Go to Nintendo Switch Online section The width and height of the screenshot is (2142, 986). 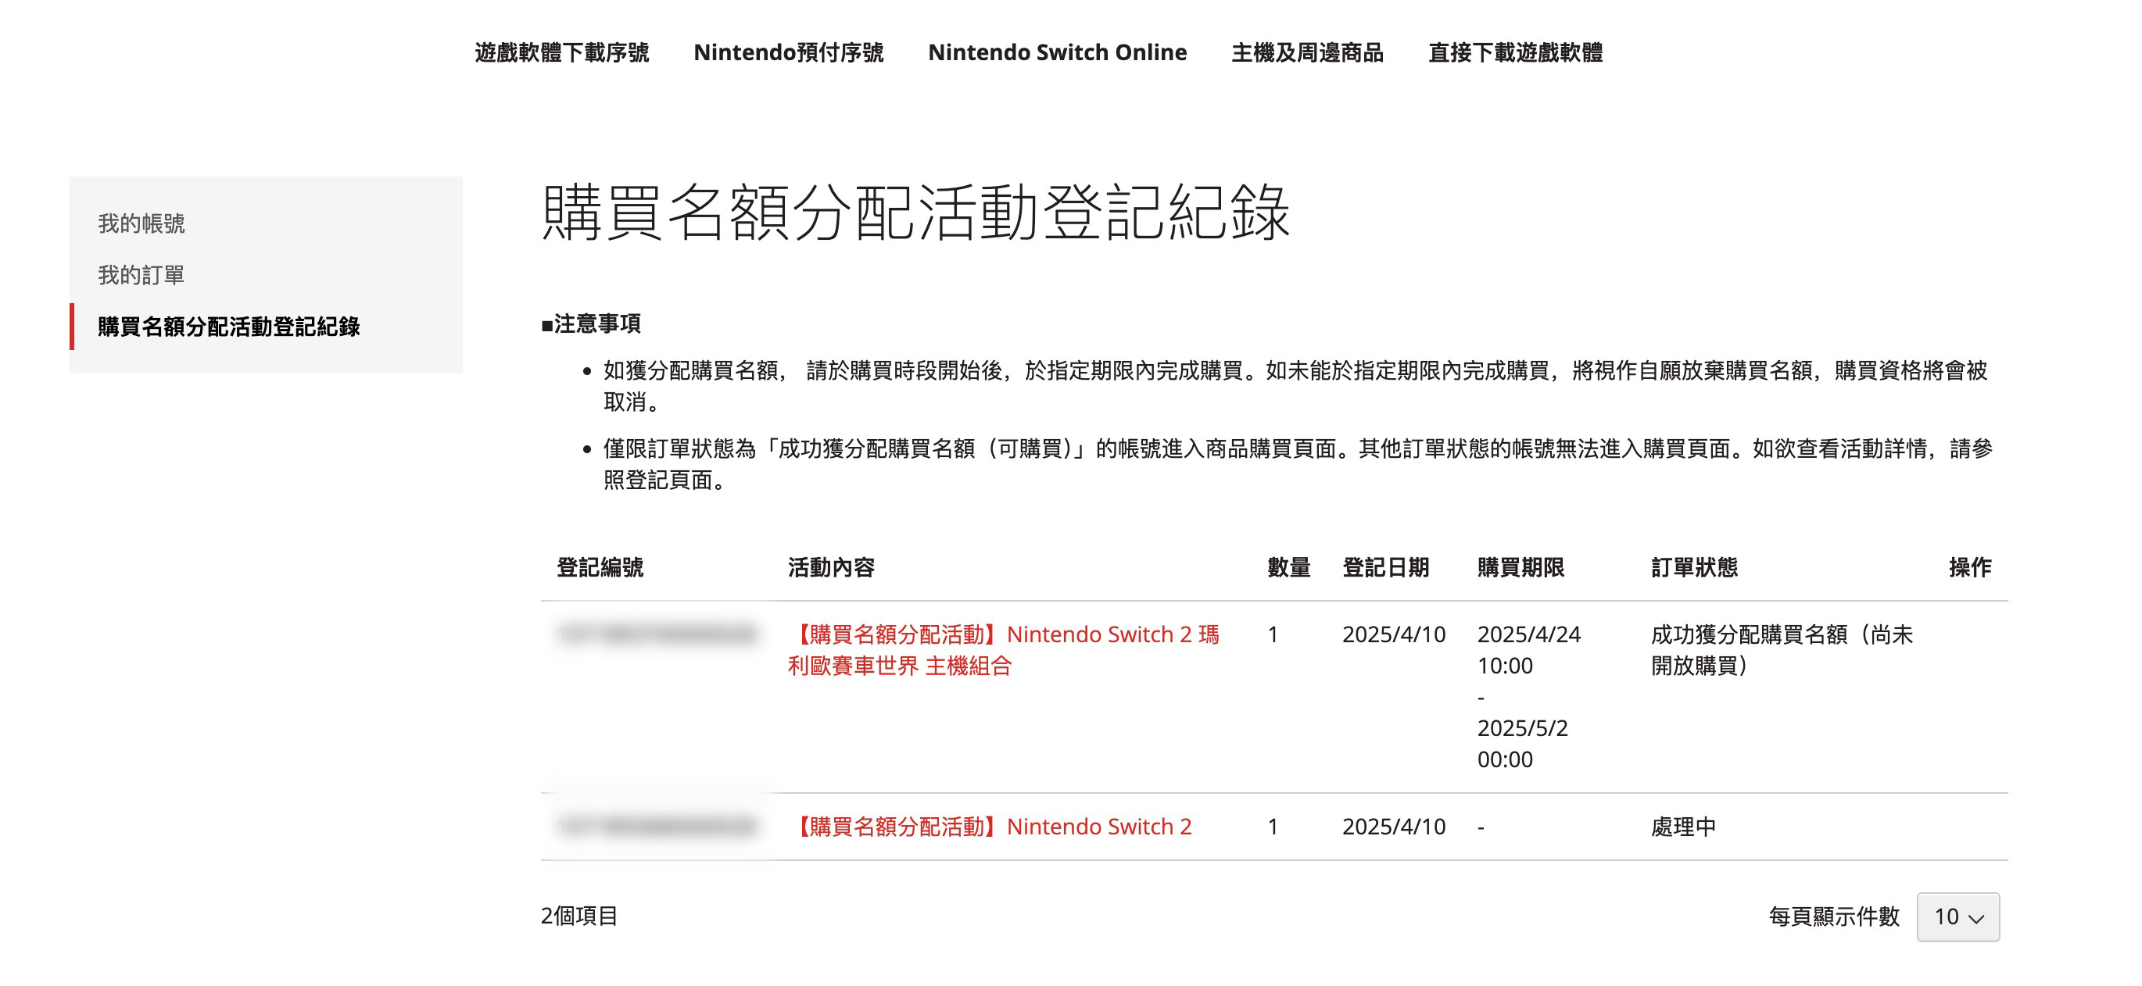point(1057,52)
